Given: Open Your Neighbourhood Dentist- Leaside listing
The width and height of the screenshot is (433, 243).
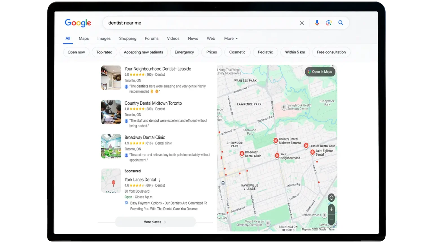Looking at the screenshot, I should (x=158, y=69).
